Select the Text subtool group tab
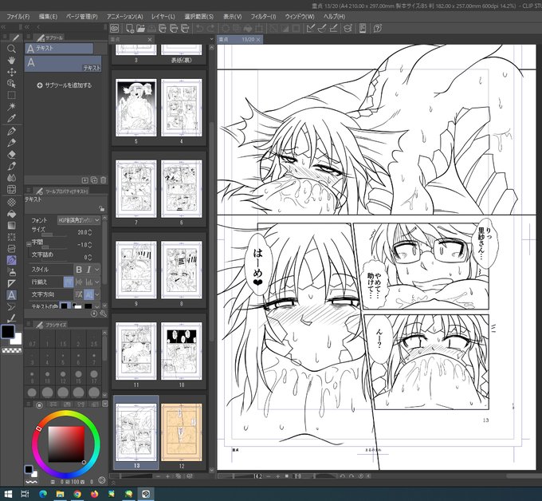 pos(59,49)
